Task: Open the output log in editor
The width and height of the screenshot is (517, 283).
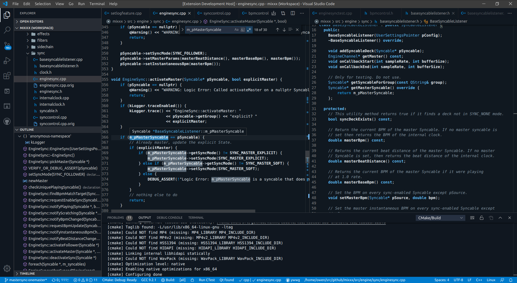Action: (x=491, y=218)
